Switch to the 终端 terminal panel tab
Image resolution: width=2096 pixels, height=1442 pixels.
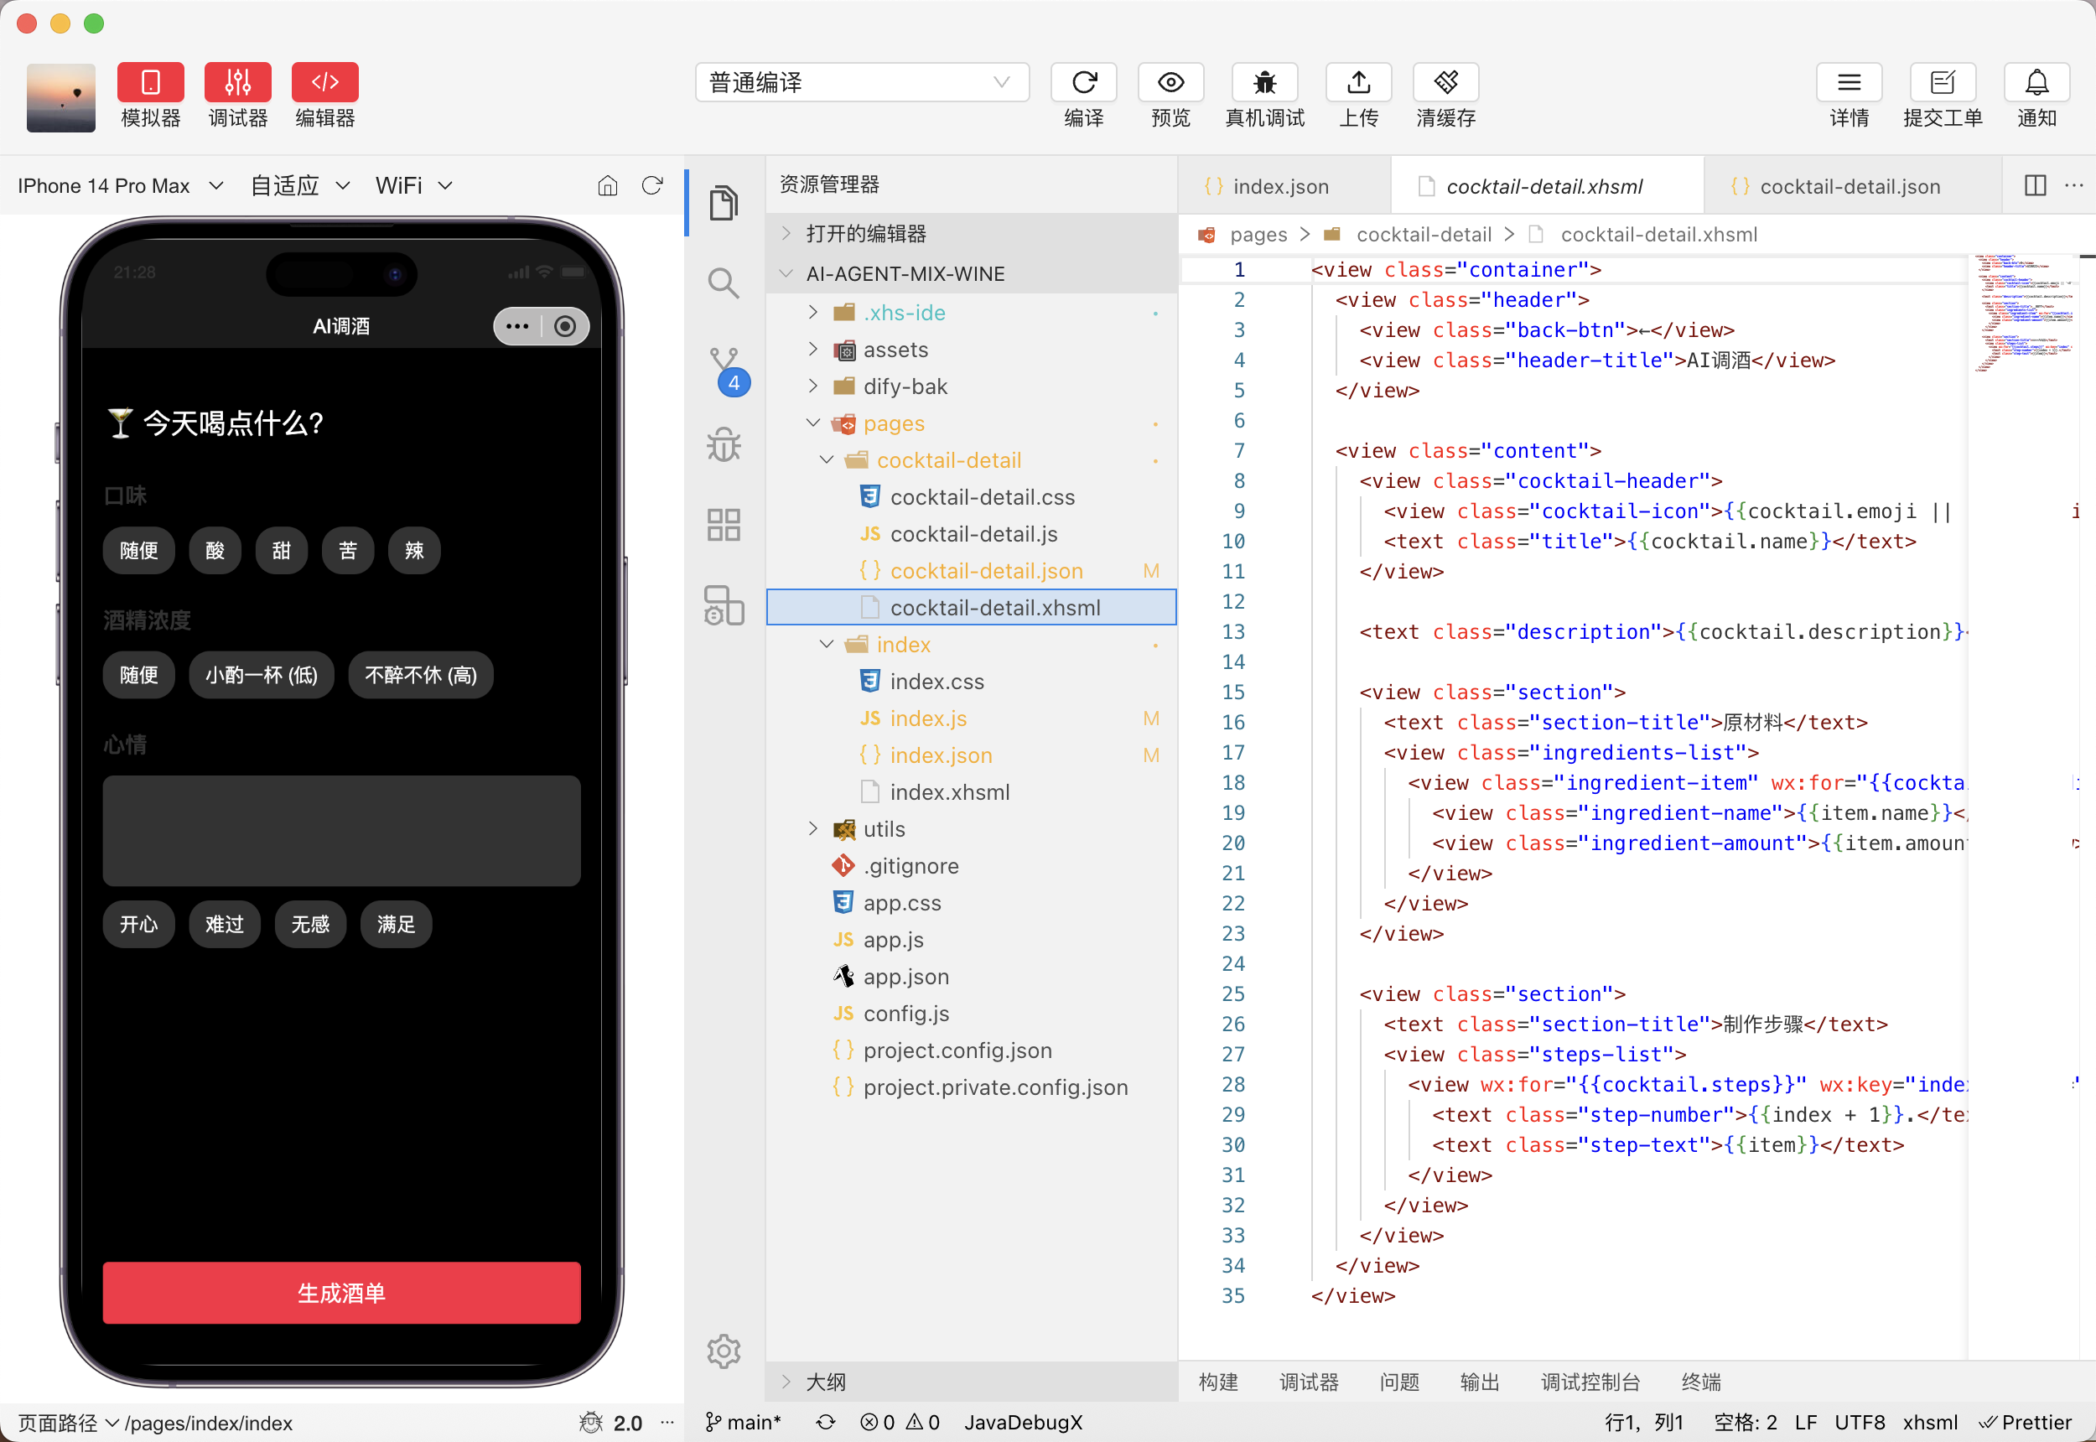(1700, 1382)
